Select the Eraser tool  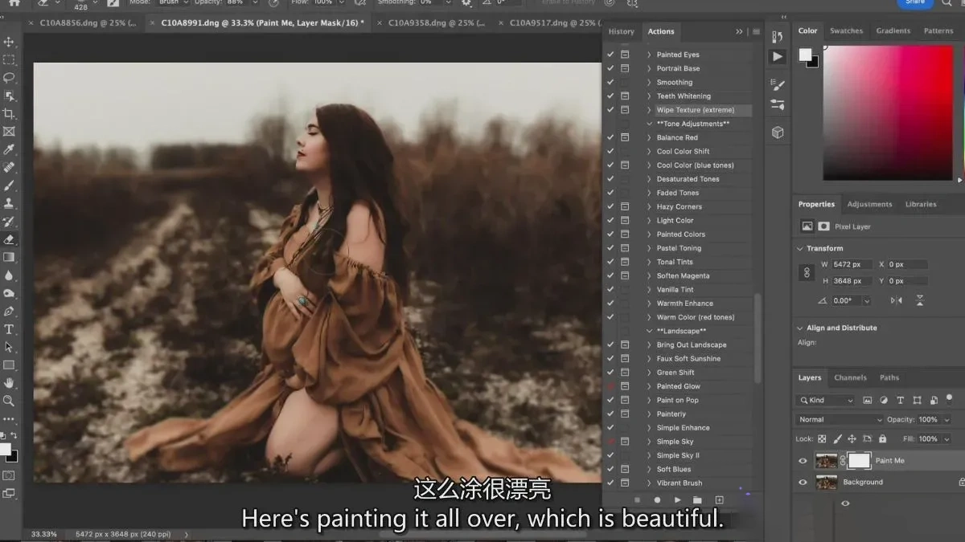point(9,239)
